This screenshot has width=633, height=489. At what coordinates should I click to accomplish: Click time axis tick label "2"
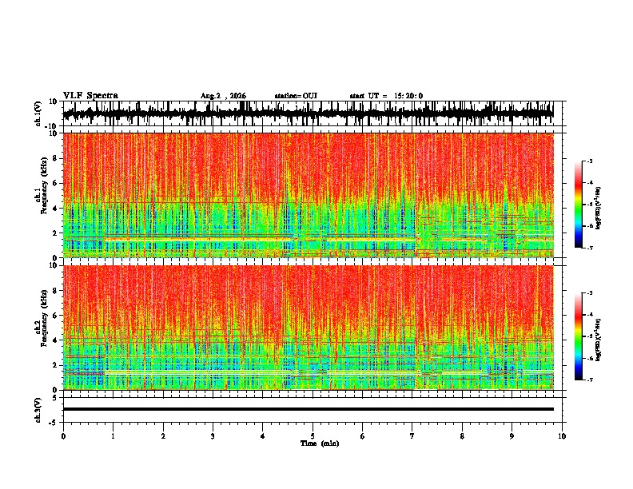(x=163, y=436)
